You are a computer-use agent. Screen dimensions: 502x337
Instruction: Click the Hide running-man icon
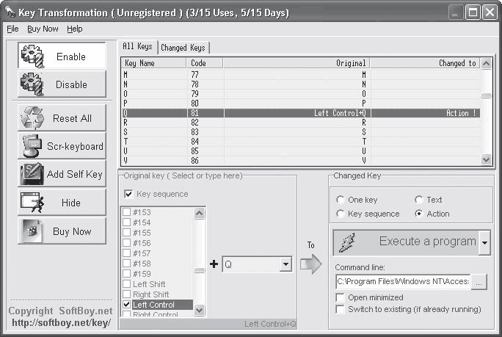32,203
